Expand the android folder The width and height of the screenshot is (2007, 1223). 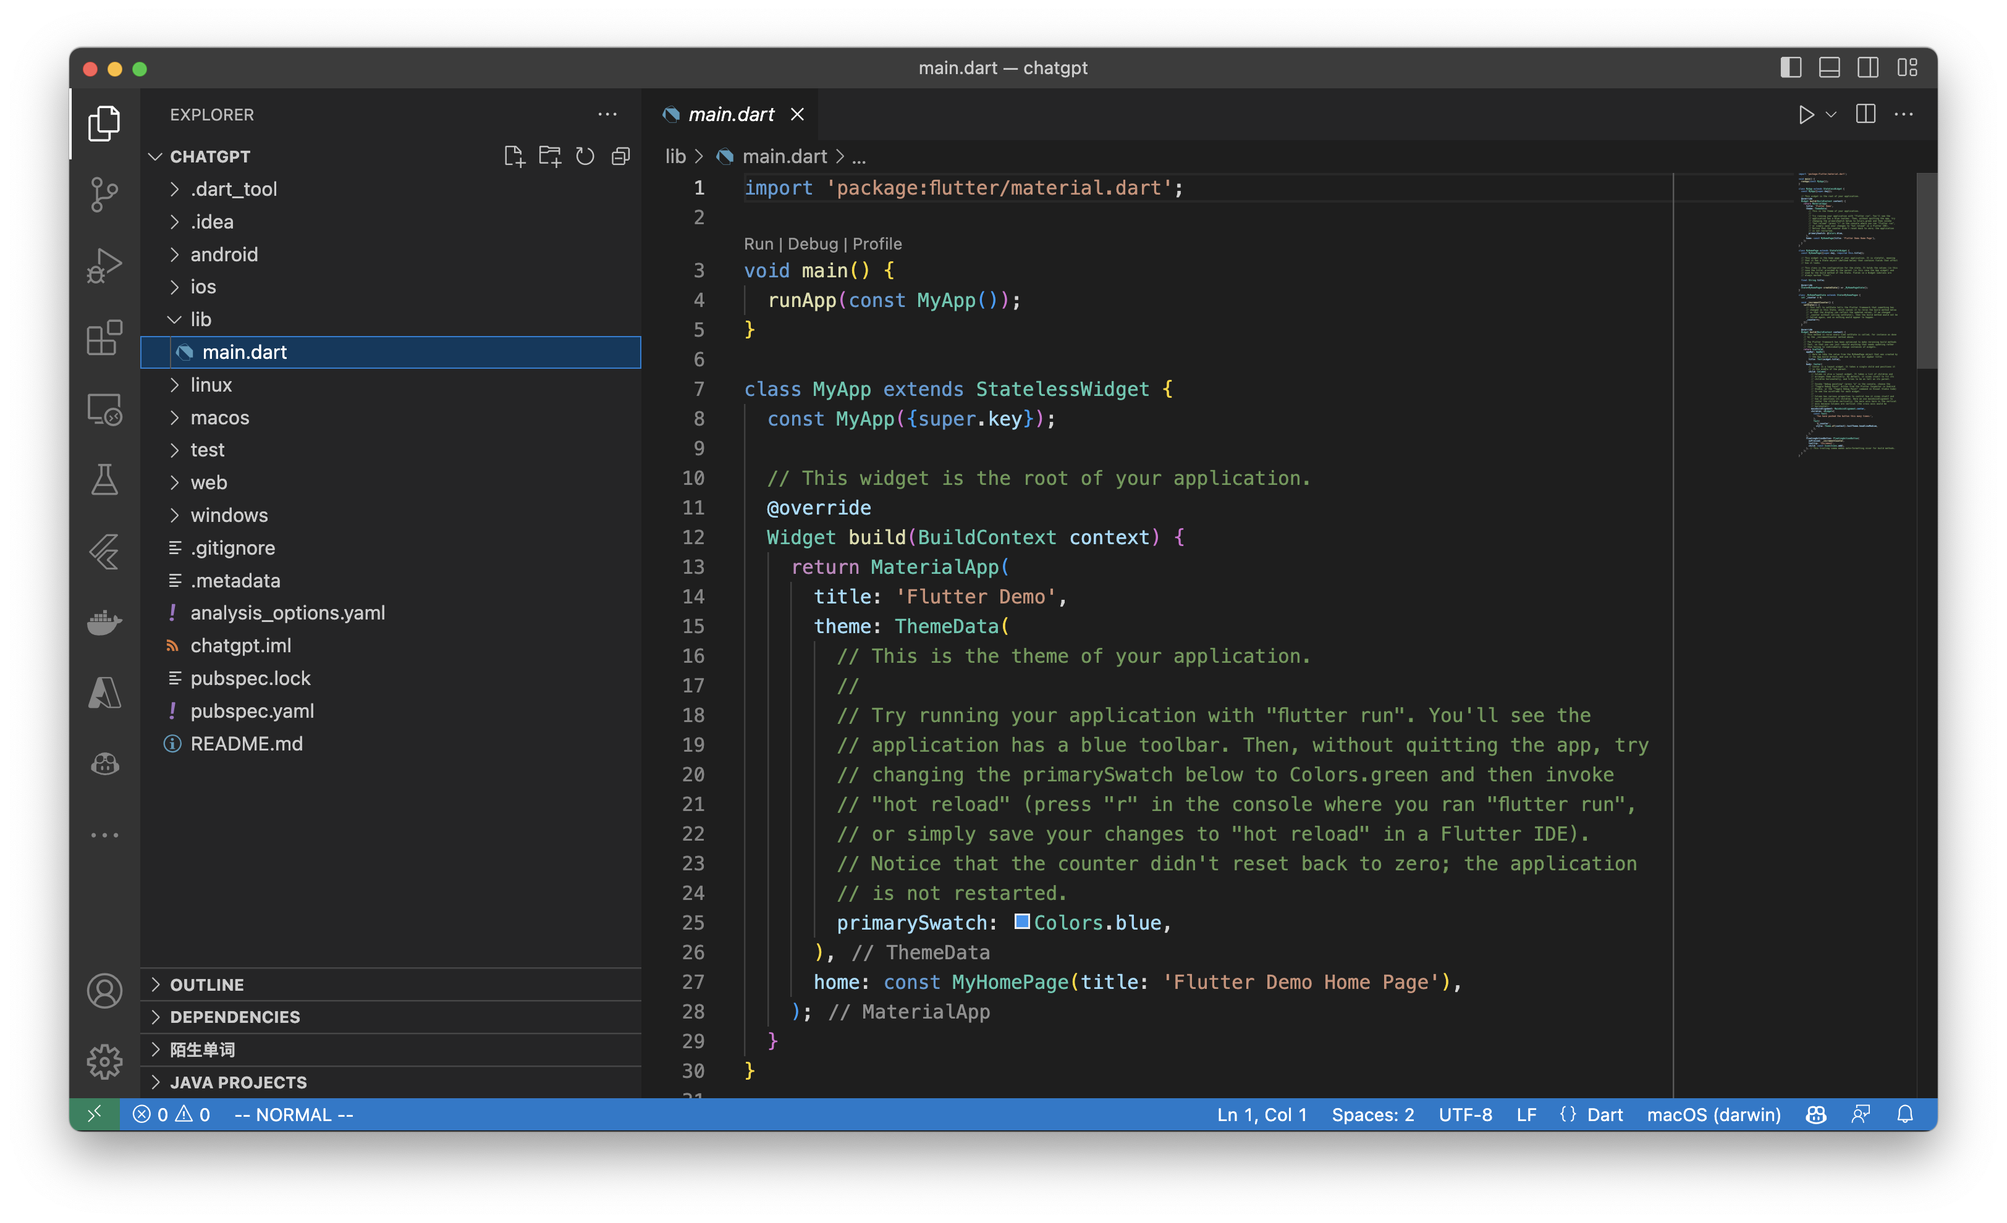click(391, 254)
